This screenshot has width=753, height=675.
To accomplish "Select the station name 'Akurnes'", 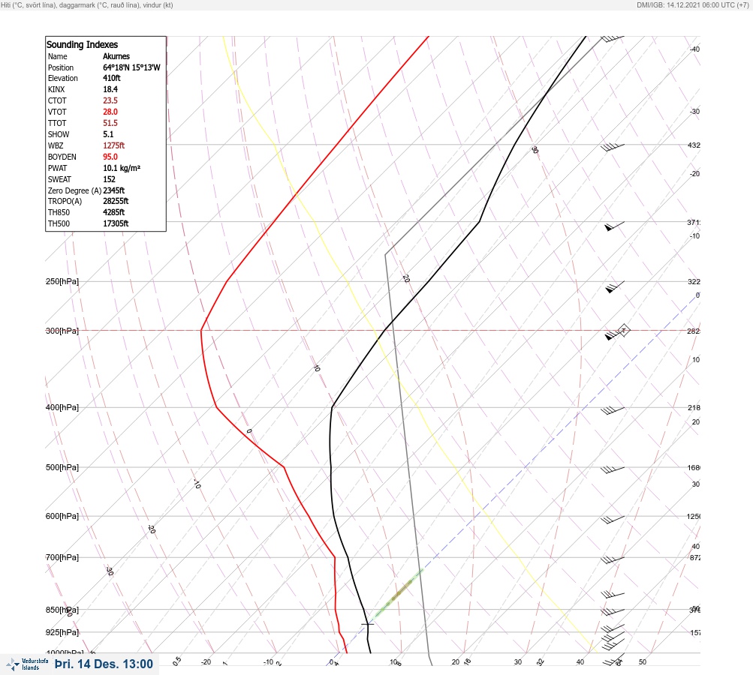I will [x=116, y=56].
